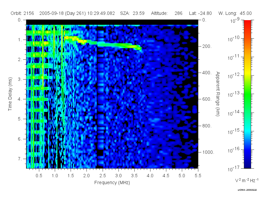Click the '3.5' frequency tick label

pos(134,176)
